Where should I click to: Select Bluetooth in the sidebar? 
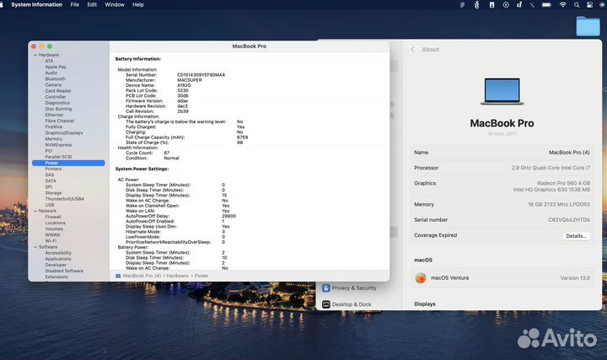pos(56,79)
